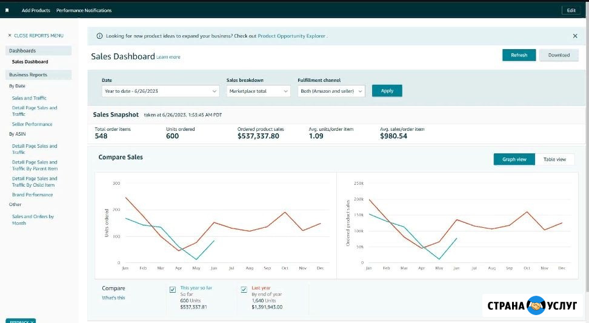589x323 pixels.
Task: Click the bookmark icon in top bar
Action: [7, 10]
